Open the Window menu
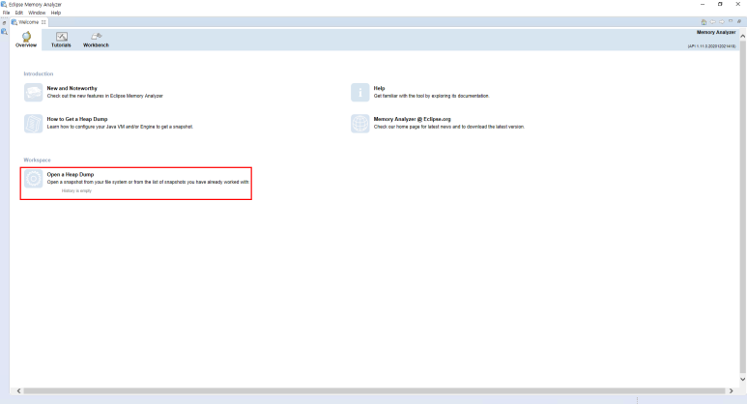 tap(37, 13)
